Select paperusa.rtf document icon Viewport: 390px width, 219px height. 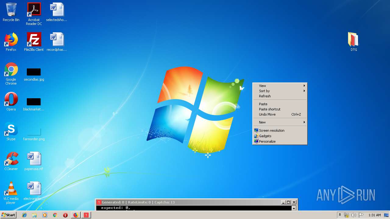tap(34, 161)
